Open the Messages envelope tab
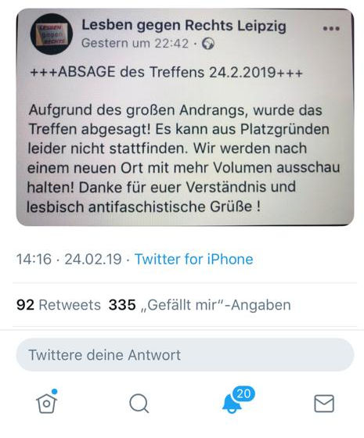This screenshot has height=438, width=364. point(324,404)
